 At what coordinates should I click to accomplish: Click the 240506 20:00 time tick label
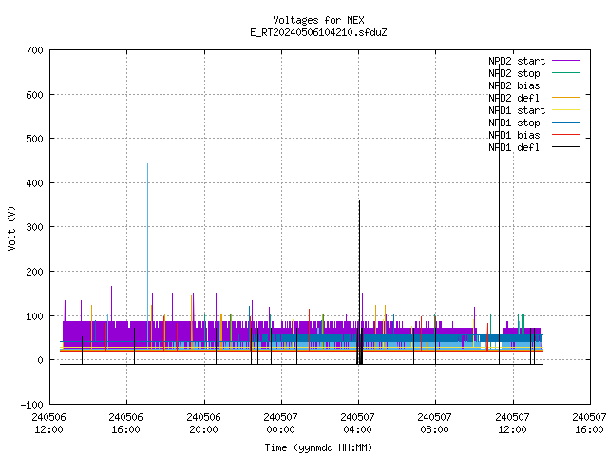tap(203, 424)
